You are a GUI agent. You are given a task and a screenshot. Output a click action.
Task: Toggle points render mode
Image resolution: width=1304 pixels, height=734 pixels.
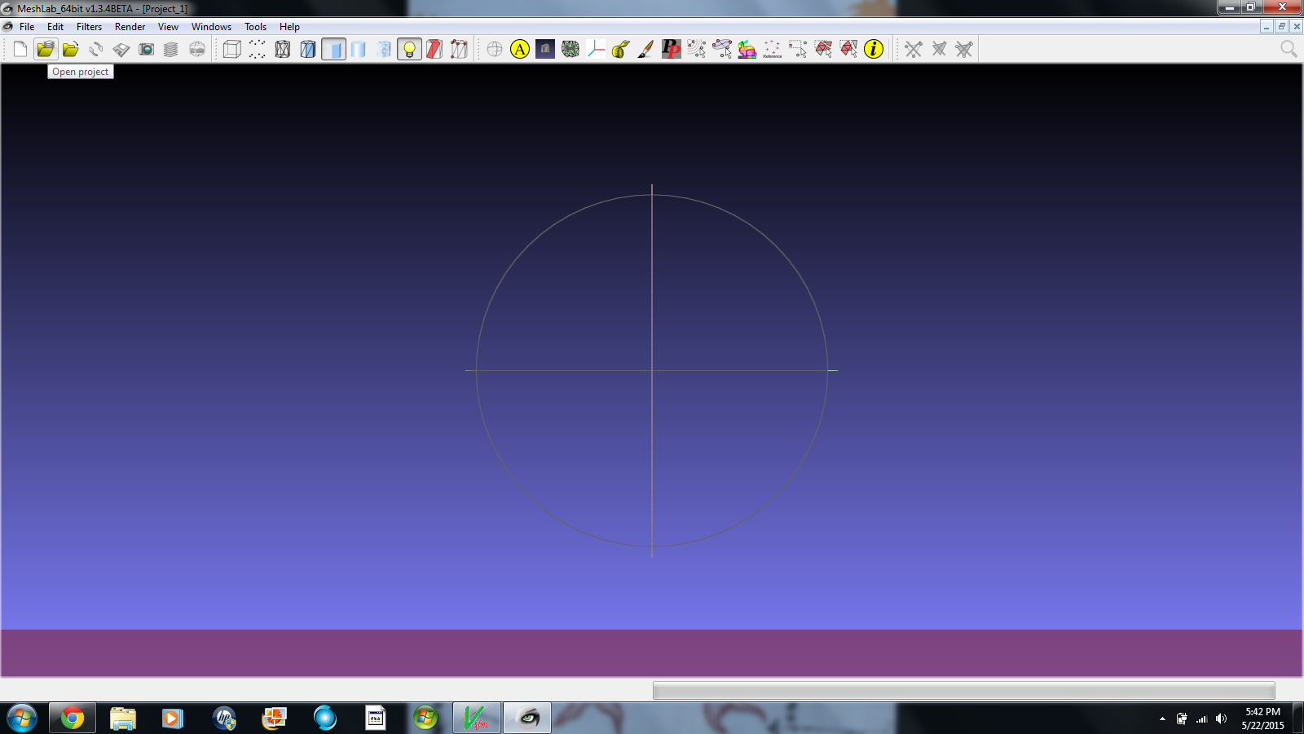point(258,49)
